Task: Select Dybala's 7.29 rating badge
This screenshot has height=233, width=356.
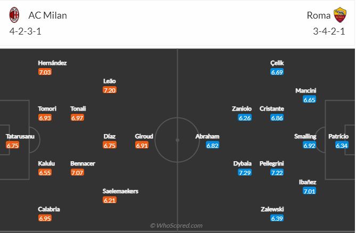Action: 245,172
